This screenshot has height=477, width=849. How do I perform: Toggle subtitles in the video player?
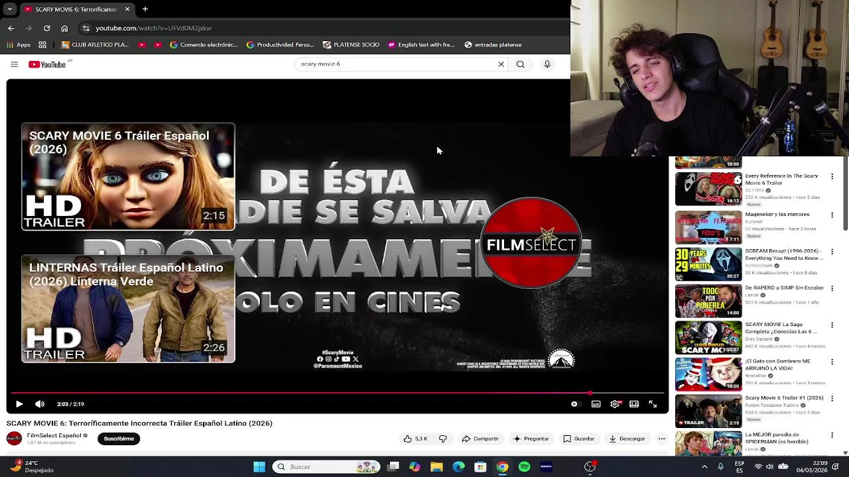click(x=596, y=404)
